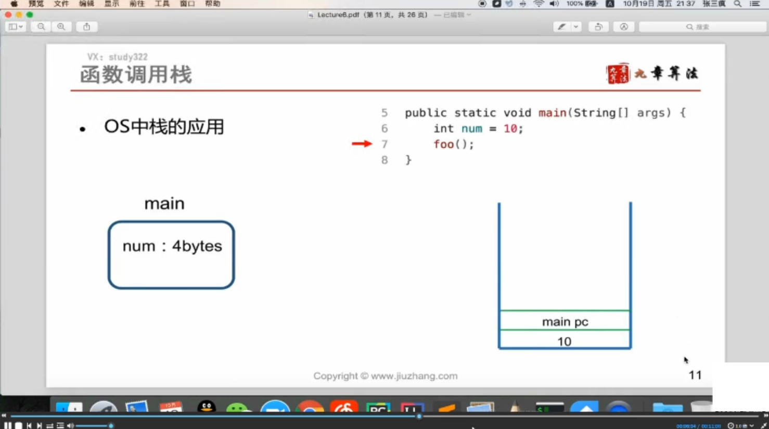Screen dimensions: 769x429
Task: Open the 工具 menu
Action: click(x=161, y=4)
